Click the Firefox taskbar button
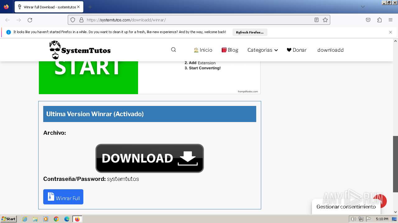Screen dimensions: 398x223 pyautogui.click(x=77, y=219)
